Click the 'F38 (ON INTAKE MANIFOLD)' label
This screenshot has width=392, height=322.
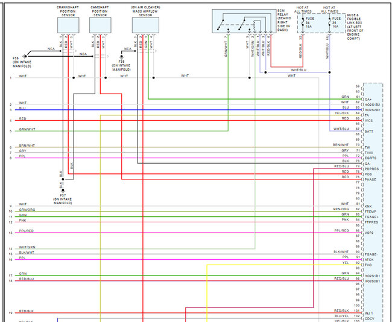[x=121, y=65]
